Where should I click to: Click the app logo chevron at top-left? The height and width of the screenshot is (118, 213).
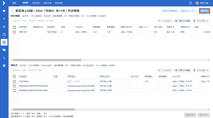click(x=4, y=3)
